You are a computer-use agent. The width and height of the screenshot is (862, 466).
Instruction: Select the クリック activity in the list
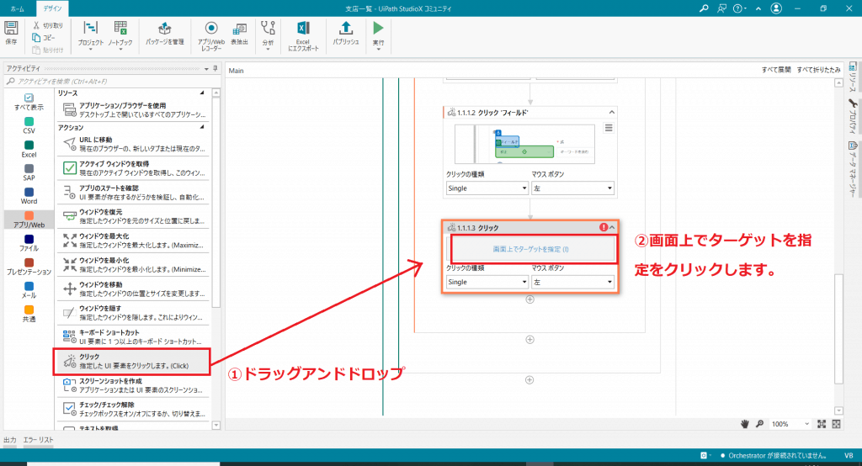[135, 362]
